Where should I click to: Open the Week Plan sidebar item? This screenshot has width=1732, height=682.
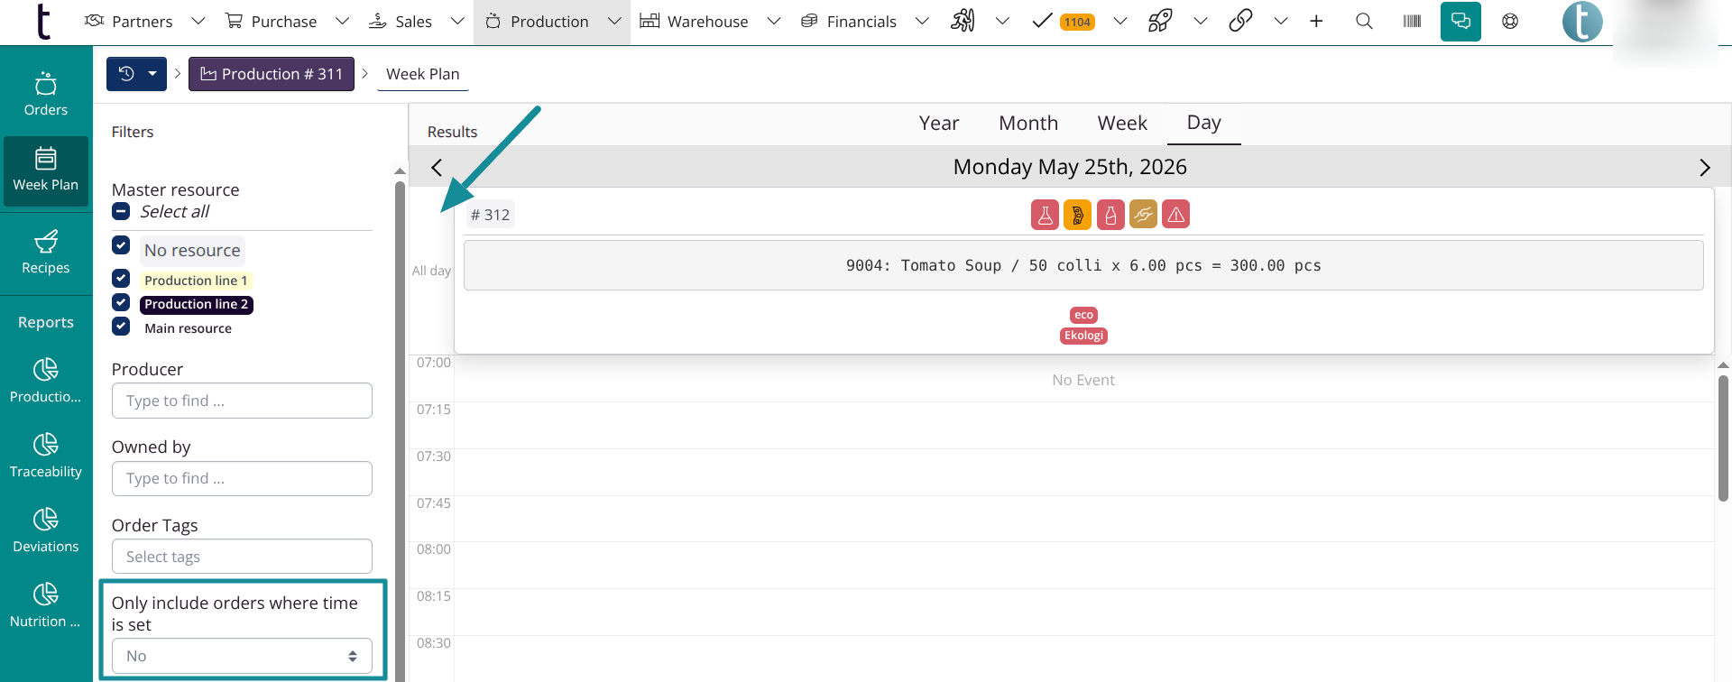[46, 170]
